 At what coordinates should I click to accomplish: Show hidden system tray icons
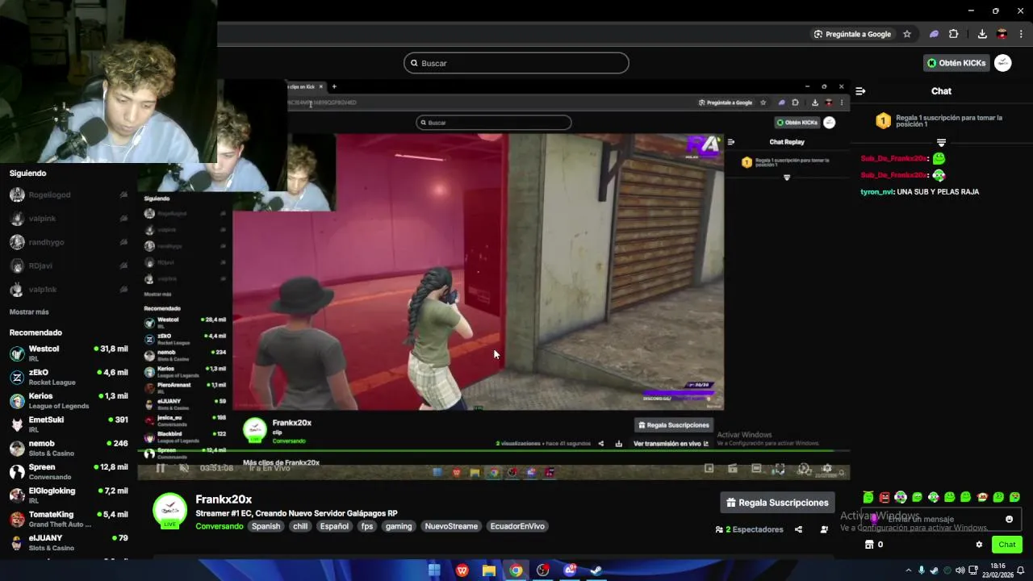(x=908, y=571)
